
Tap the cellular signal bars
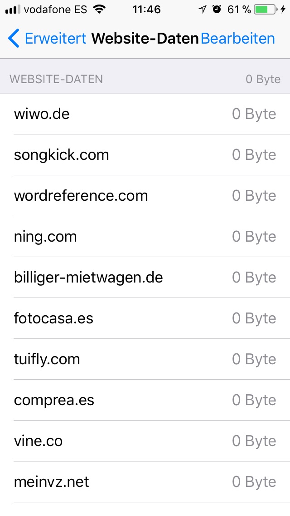(x=13, y=10)
